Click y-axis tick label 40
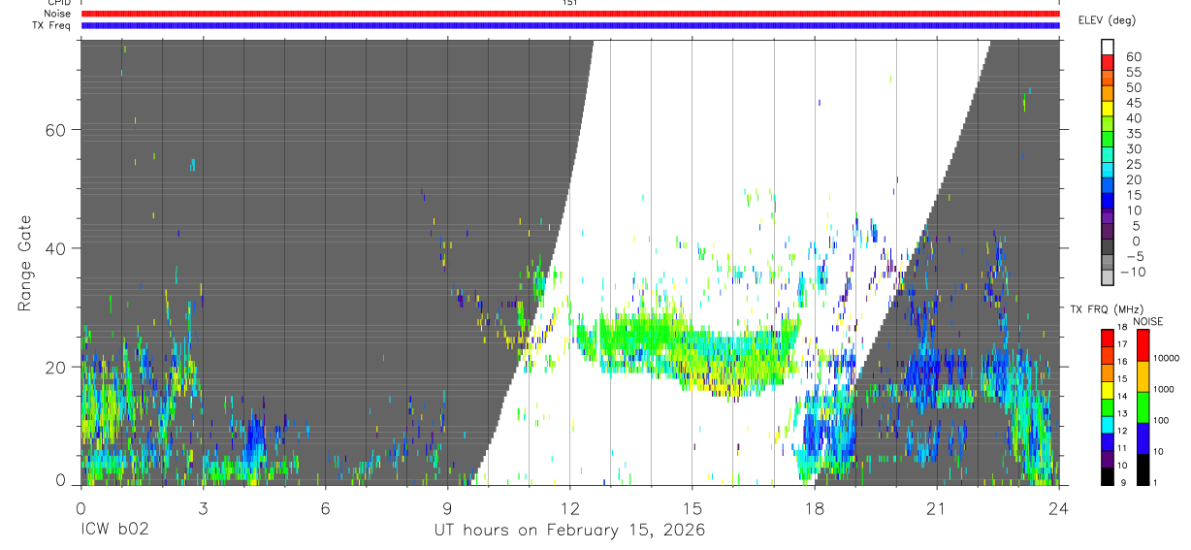Image resolution: width=1191 pixels, height=550 pixels. pos(57,248)
